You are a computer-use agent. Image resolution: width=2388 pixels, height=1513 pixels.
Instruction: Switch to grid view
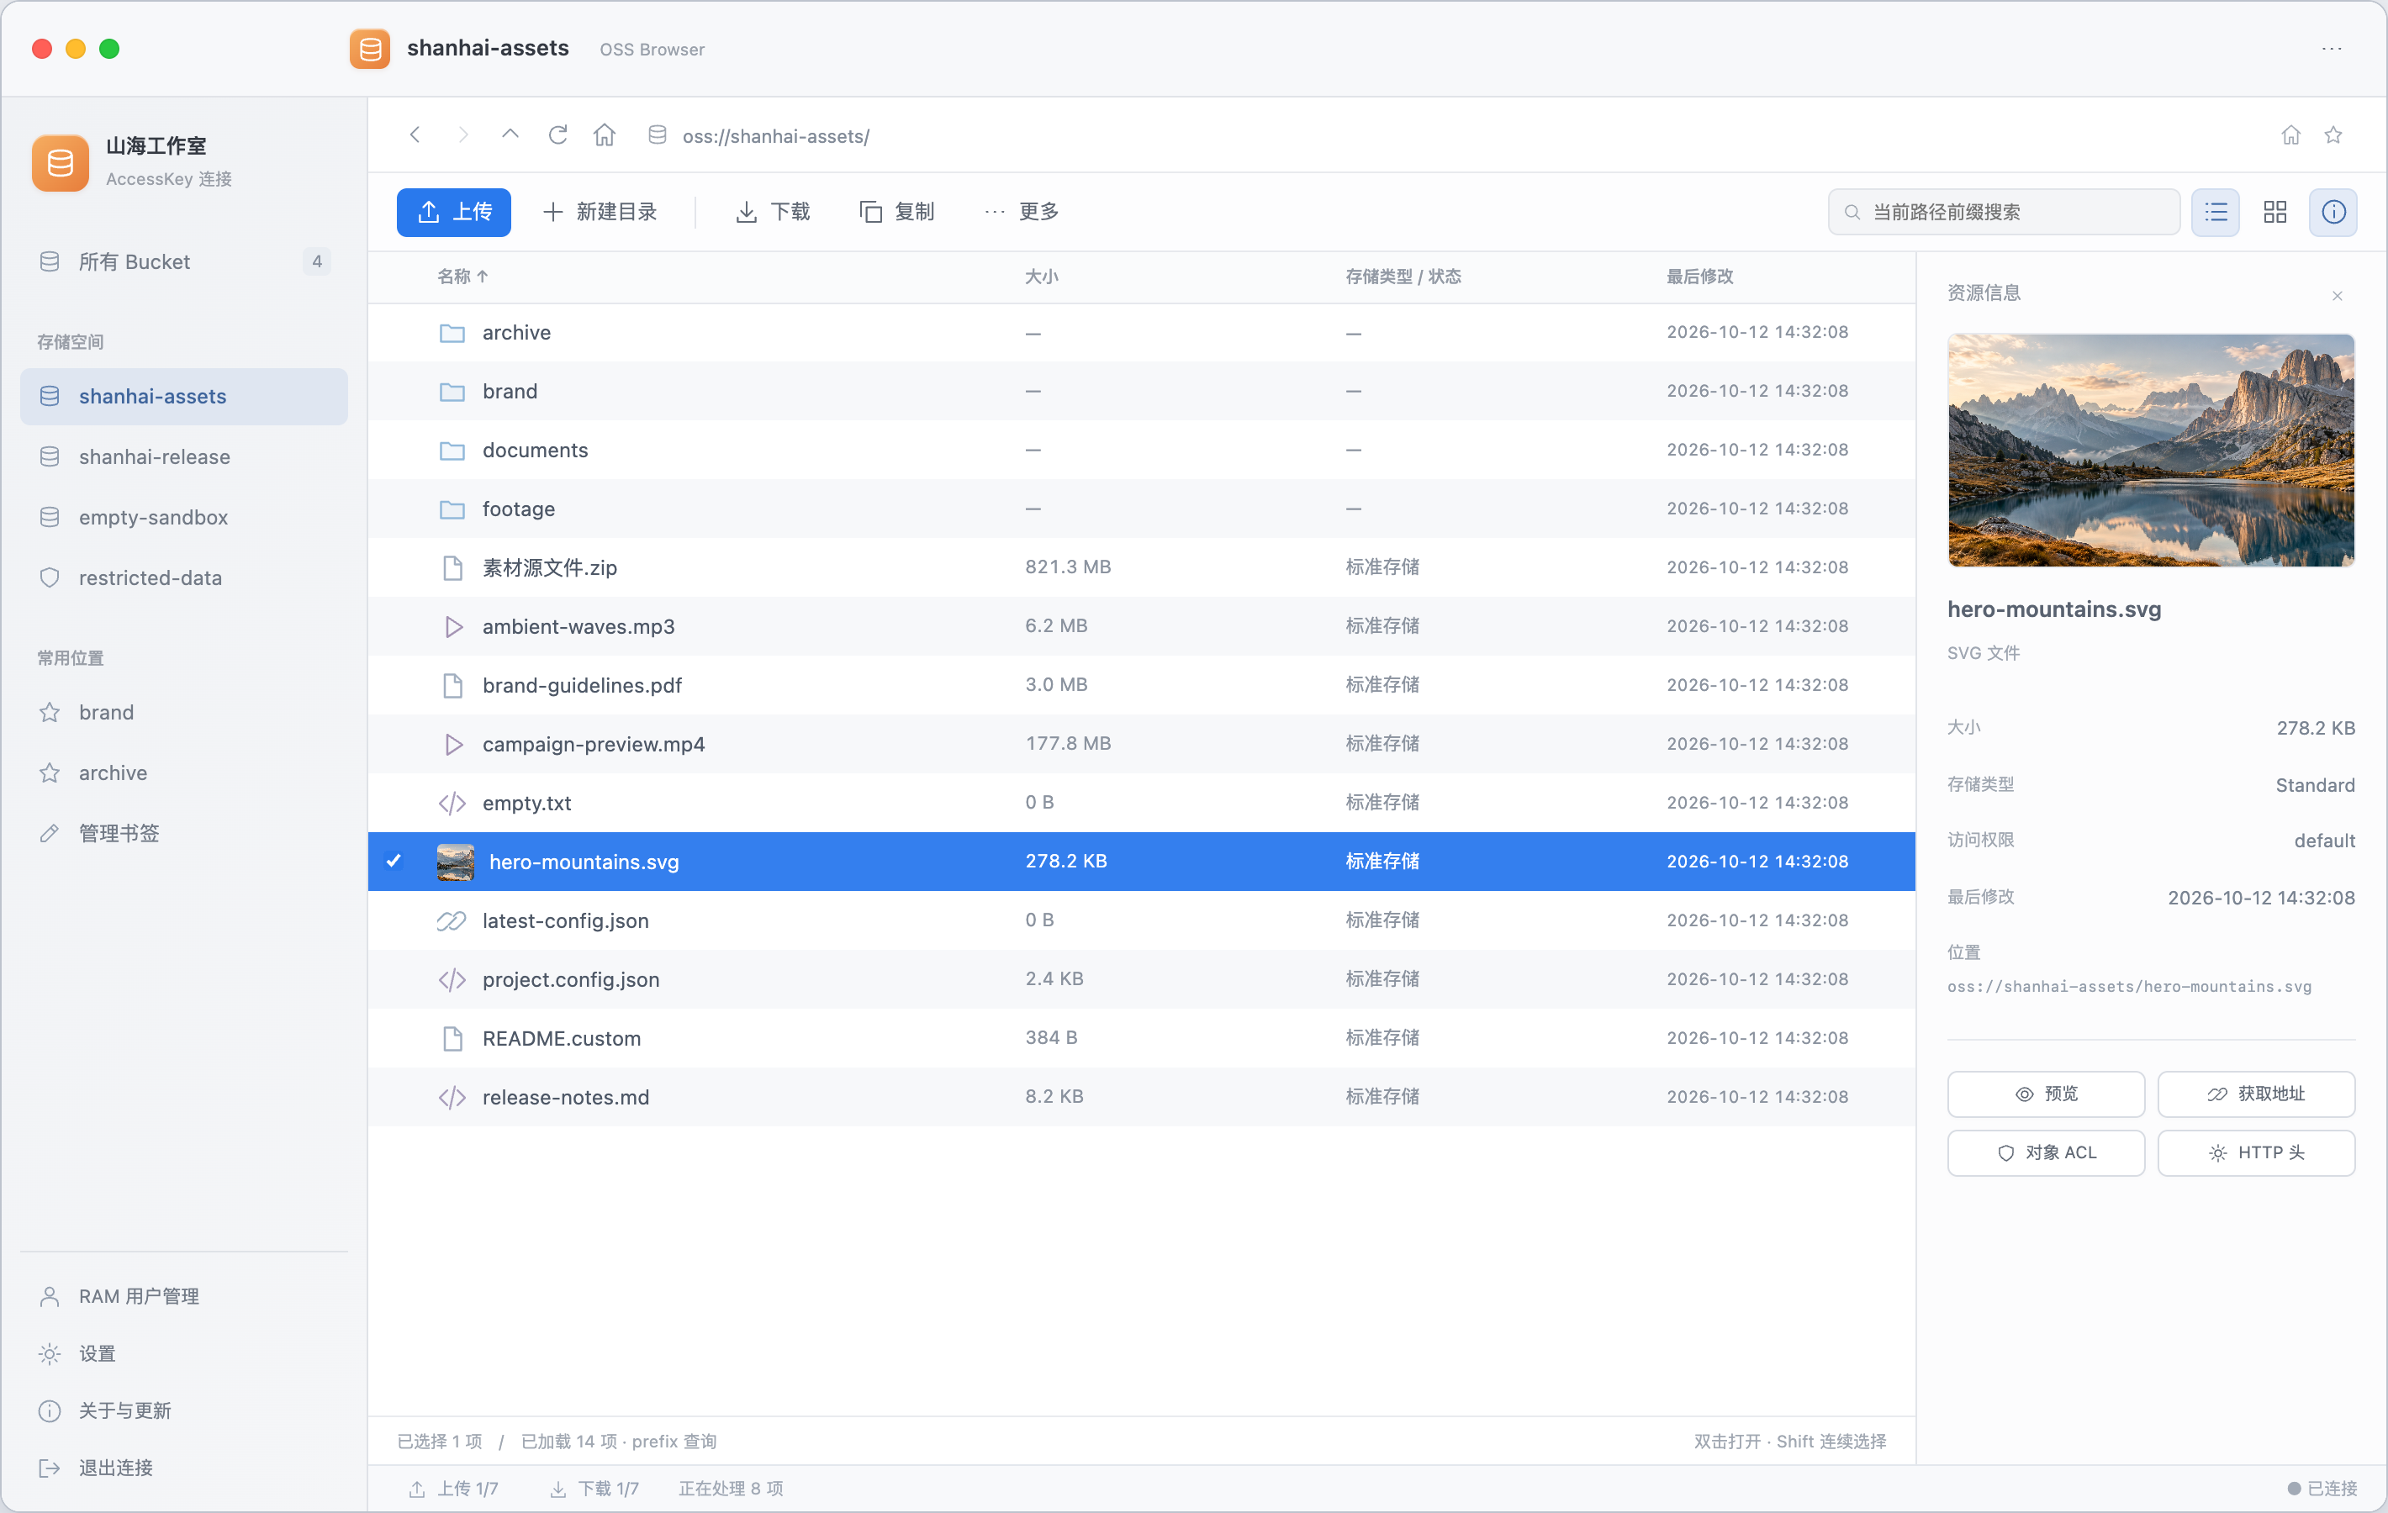(x=2275, y=212)
